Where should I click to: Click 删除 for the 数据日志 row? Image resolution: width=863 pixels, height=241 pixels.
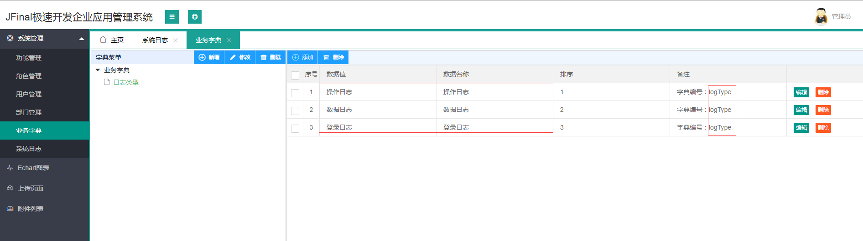[823, 110]
